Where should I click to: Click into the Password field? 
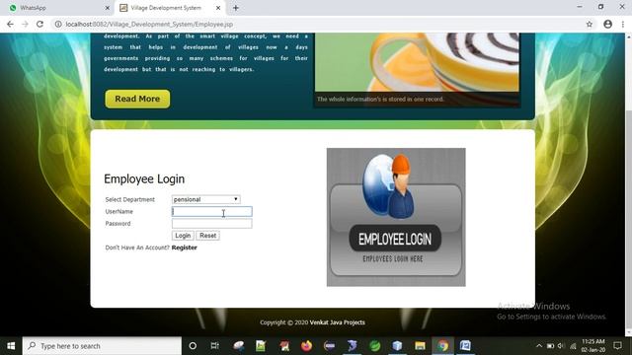(211, 224)
